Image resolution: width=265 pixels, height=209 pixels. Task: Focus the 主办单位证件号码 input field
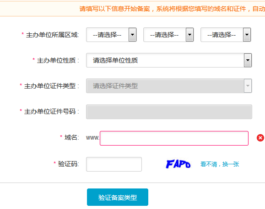169,112
